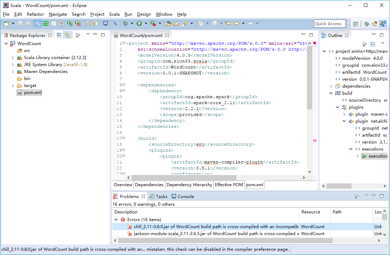Close the Outline view tab
This screenshot has width=390, height=255.
347,35
